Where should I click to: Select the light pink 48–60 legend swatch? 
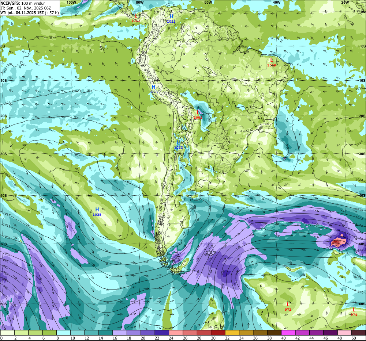pyautogui.click(x=344, y=333)
